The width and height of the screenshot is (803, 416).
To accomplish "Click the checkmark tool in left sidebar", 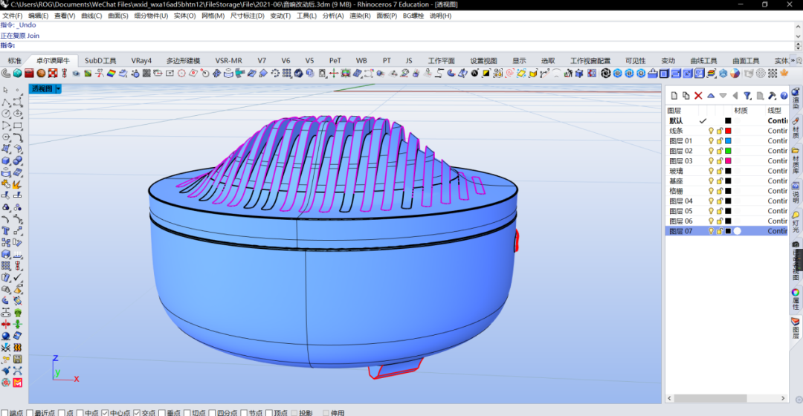I will 17,277.
